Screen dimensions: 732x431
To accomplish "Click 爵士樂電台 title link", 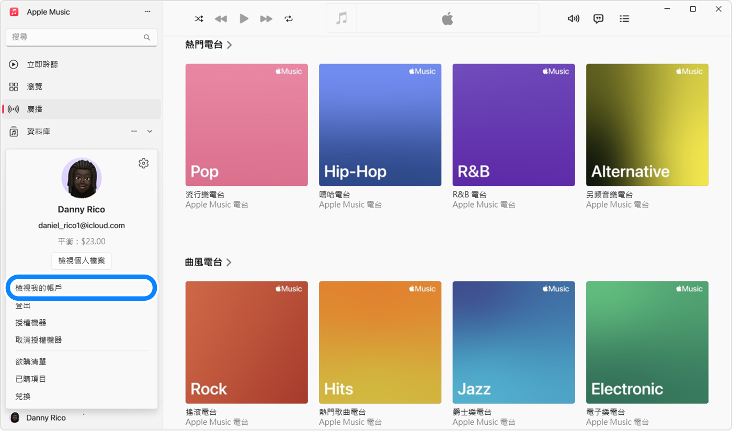I will click(x=472, y=412).
